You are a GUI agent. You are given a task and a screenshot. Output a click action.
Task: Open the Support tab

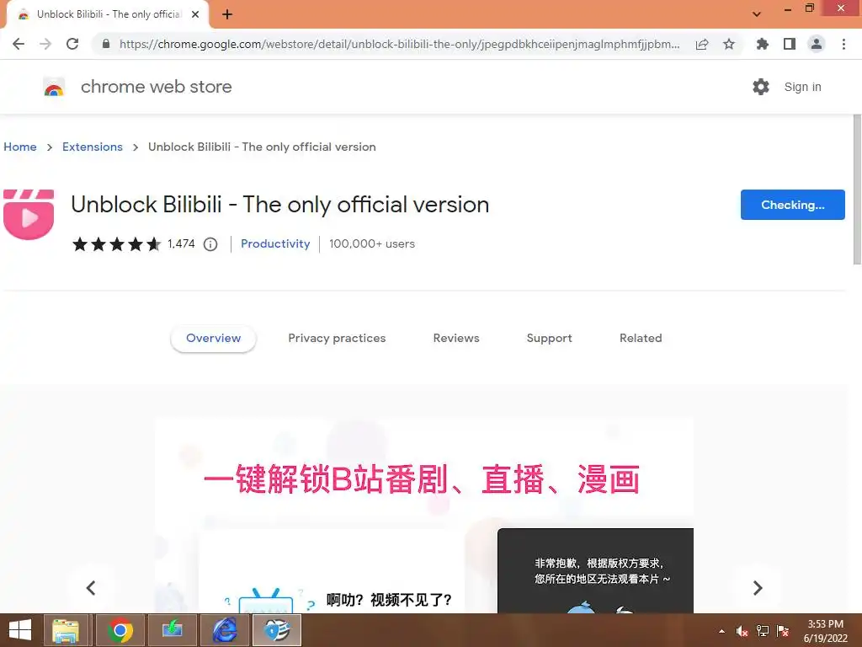click(x=549, y=339)
